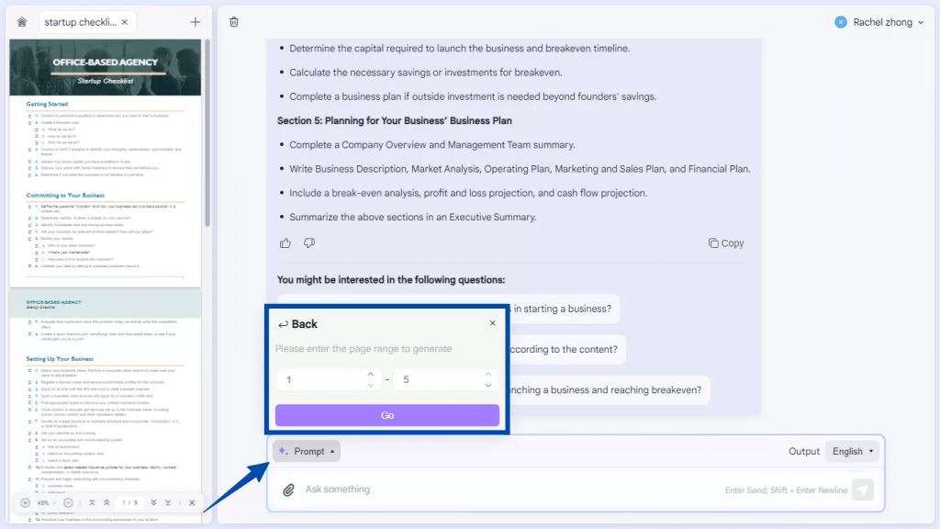
Task: Zoom out using the minus icon
Action: point(68,502)
